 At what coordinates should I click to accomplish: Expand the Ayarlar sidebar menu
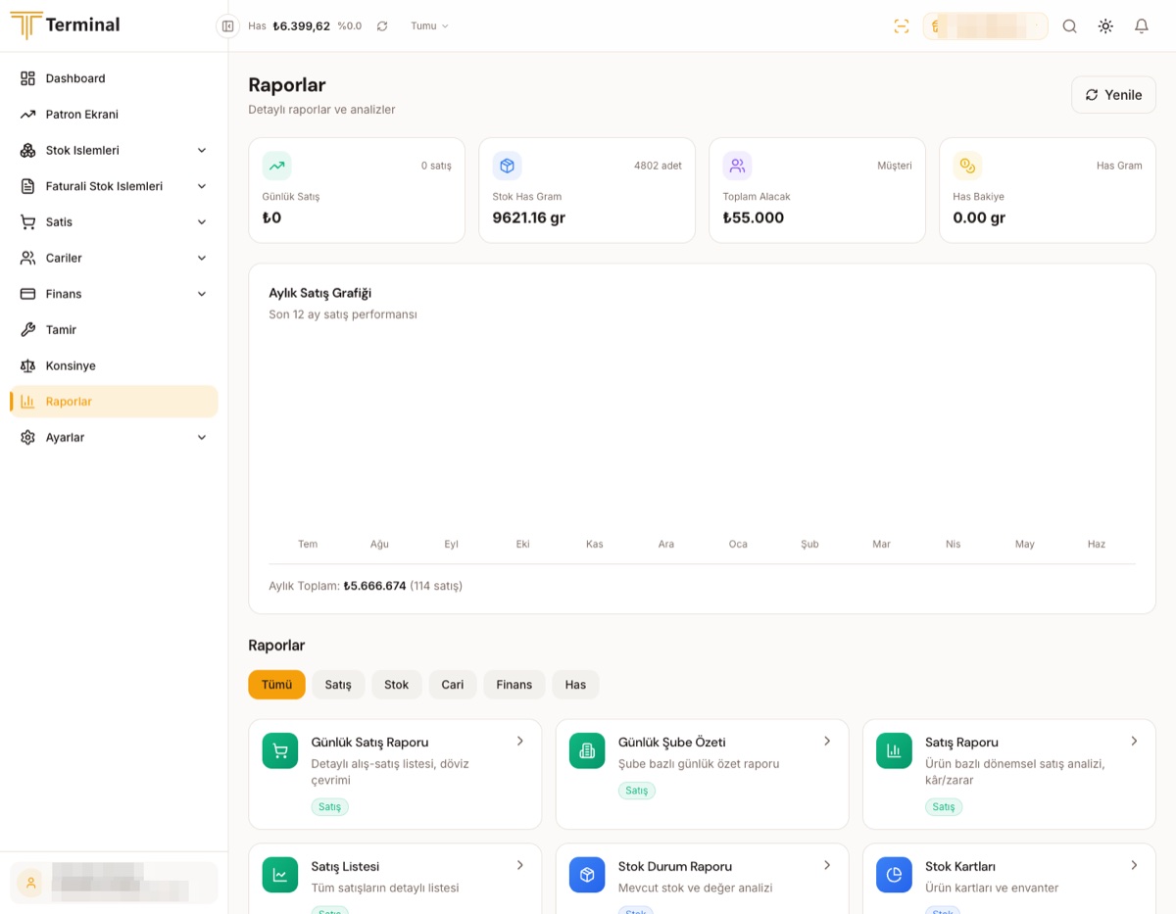(114, 437)
